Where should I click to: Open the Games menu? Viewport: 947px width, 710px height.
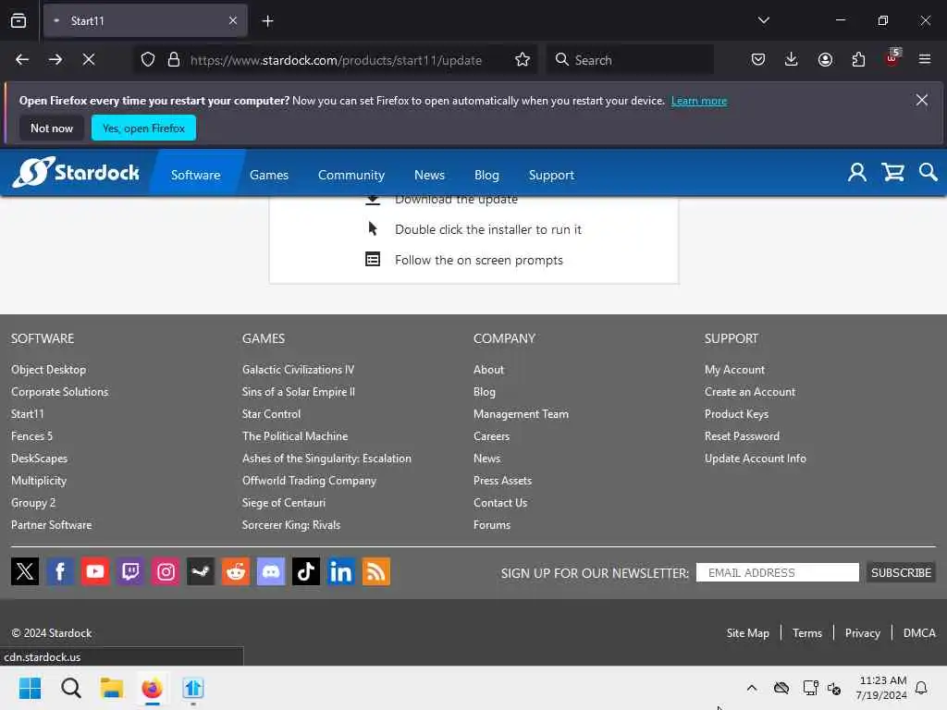click(269, 175)
